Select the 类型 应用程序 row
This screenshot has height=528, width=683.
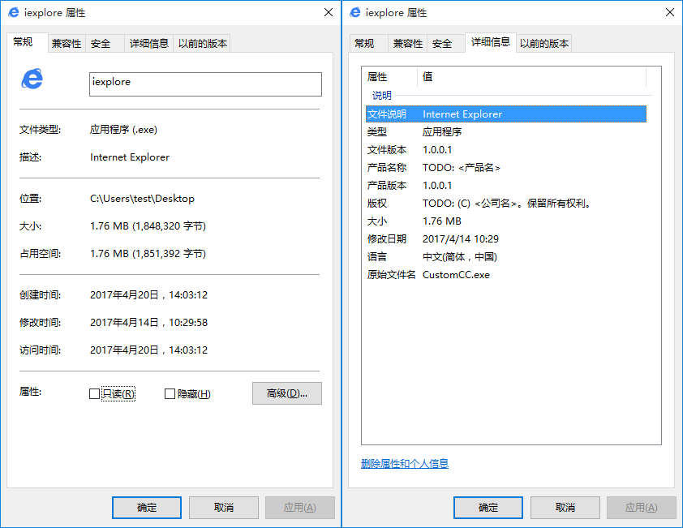click(505, 132)
